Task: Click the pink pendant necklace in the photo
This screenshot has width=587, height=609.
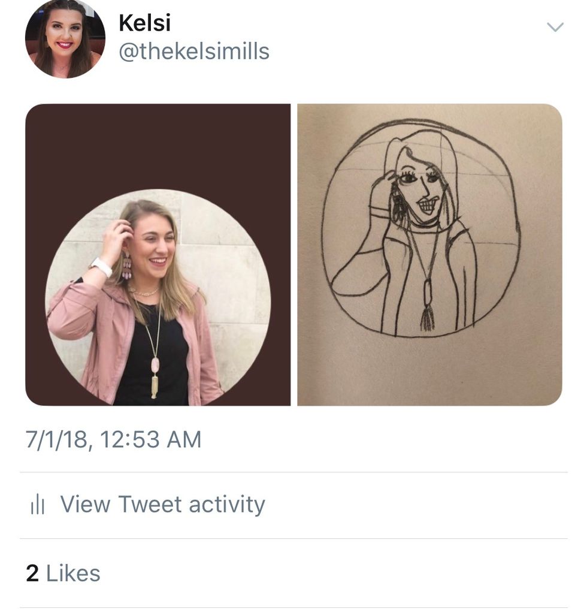Action: pyautogui.click(x=155, y=366)
